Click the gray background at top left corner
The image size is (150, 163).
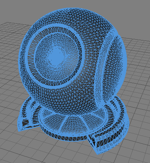point(10,9)
